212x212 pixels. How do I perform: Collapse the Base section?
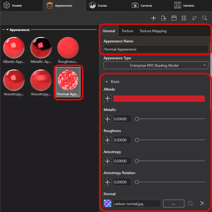point(106,82)
